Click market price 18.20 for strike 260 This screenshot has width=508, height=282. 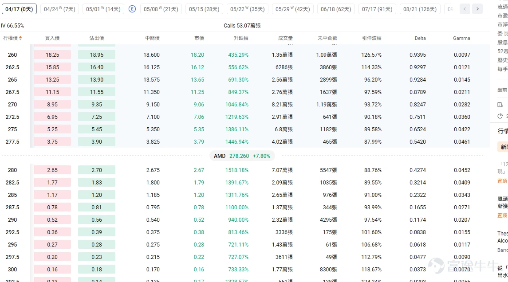197,55
